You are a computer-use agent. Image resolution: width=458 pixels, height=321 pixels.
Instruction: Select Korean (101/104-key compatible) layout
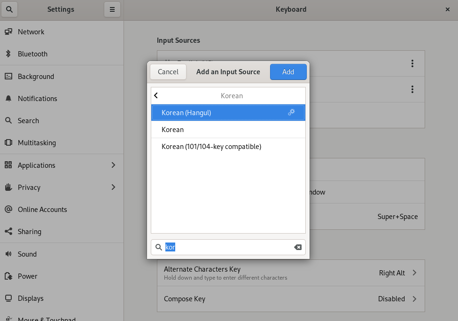[211, 147]
